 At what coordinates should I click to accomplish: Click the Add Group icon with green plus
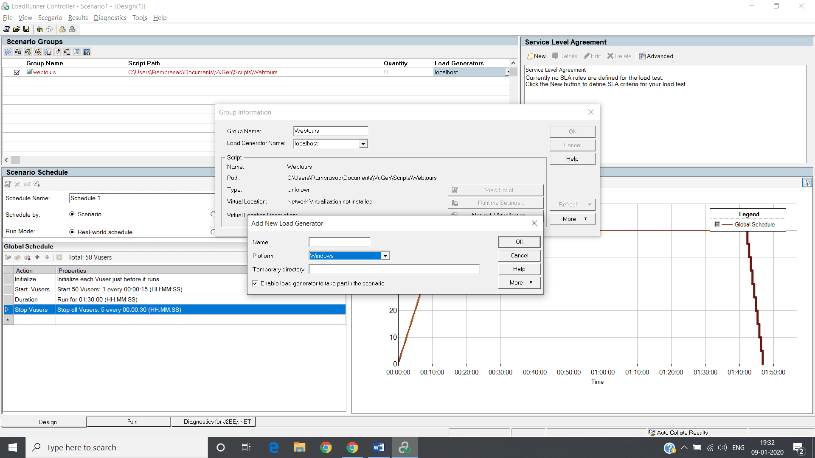[x=28, y=52]
